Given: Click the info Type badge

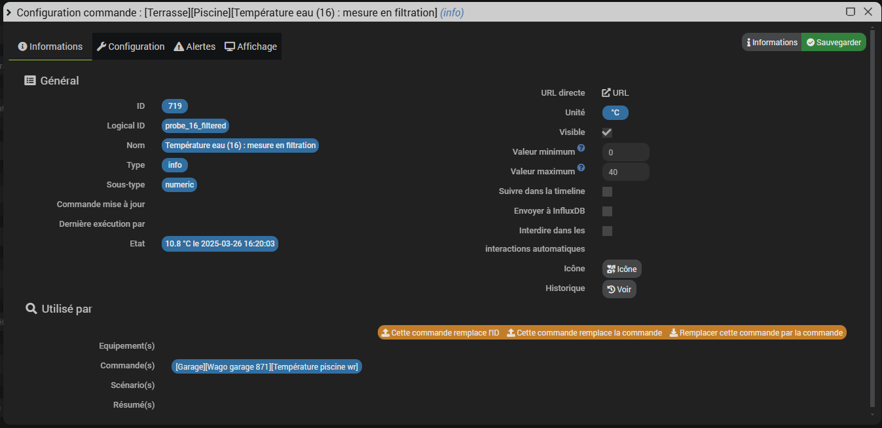Looking at the screenshot, I should click(175, 165).
